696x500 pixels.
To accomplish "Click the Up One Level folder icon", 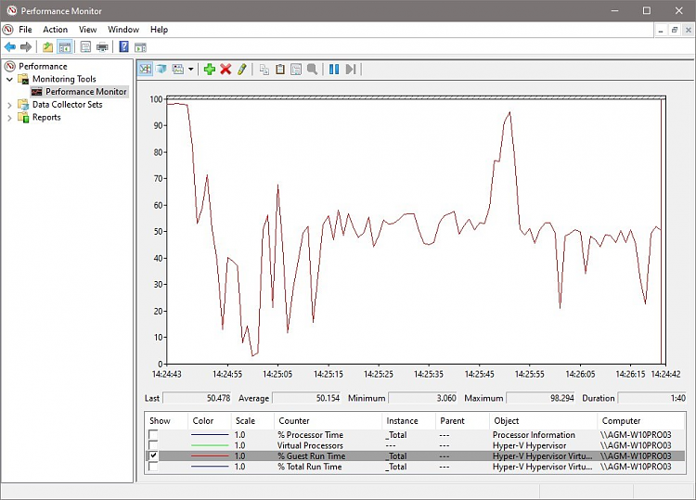I will tap(47, 46).
